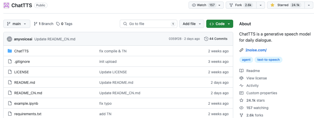Viewport: 314px width, 118px height.
Task: Open the 'fix typo' commit message
Action: [106, 104]
